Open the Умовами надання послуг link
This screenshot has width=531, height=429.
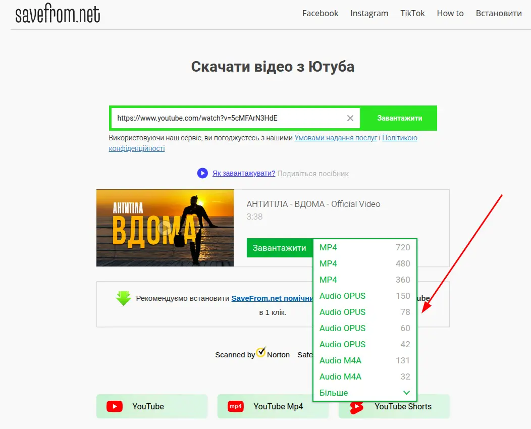(x=336, y=138)
